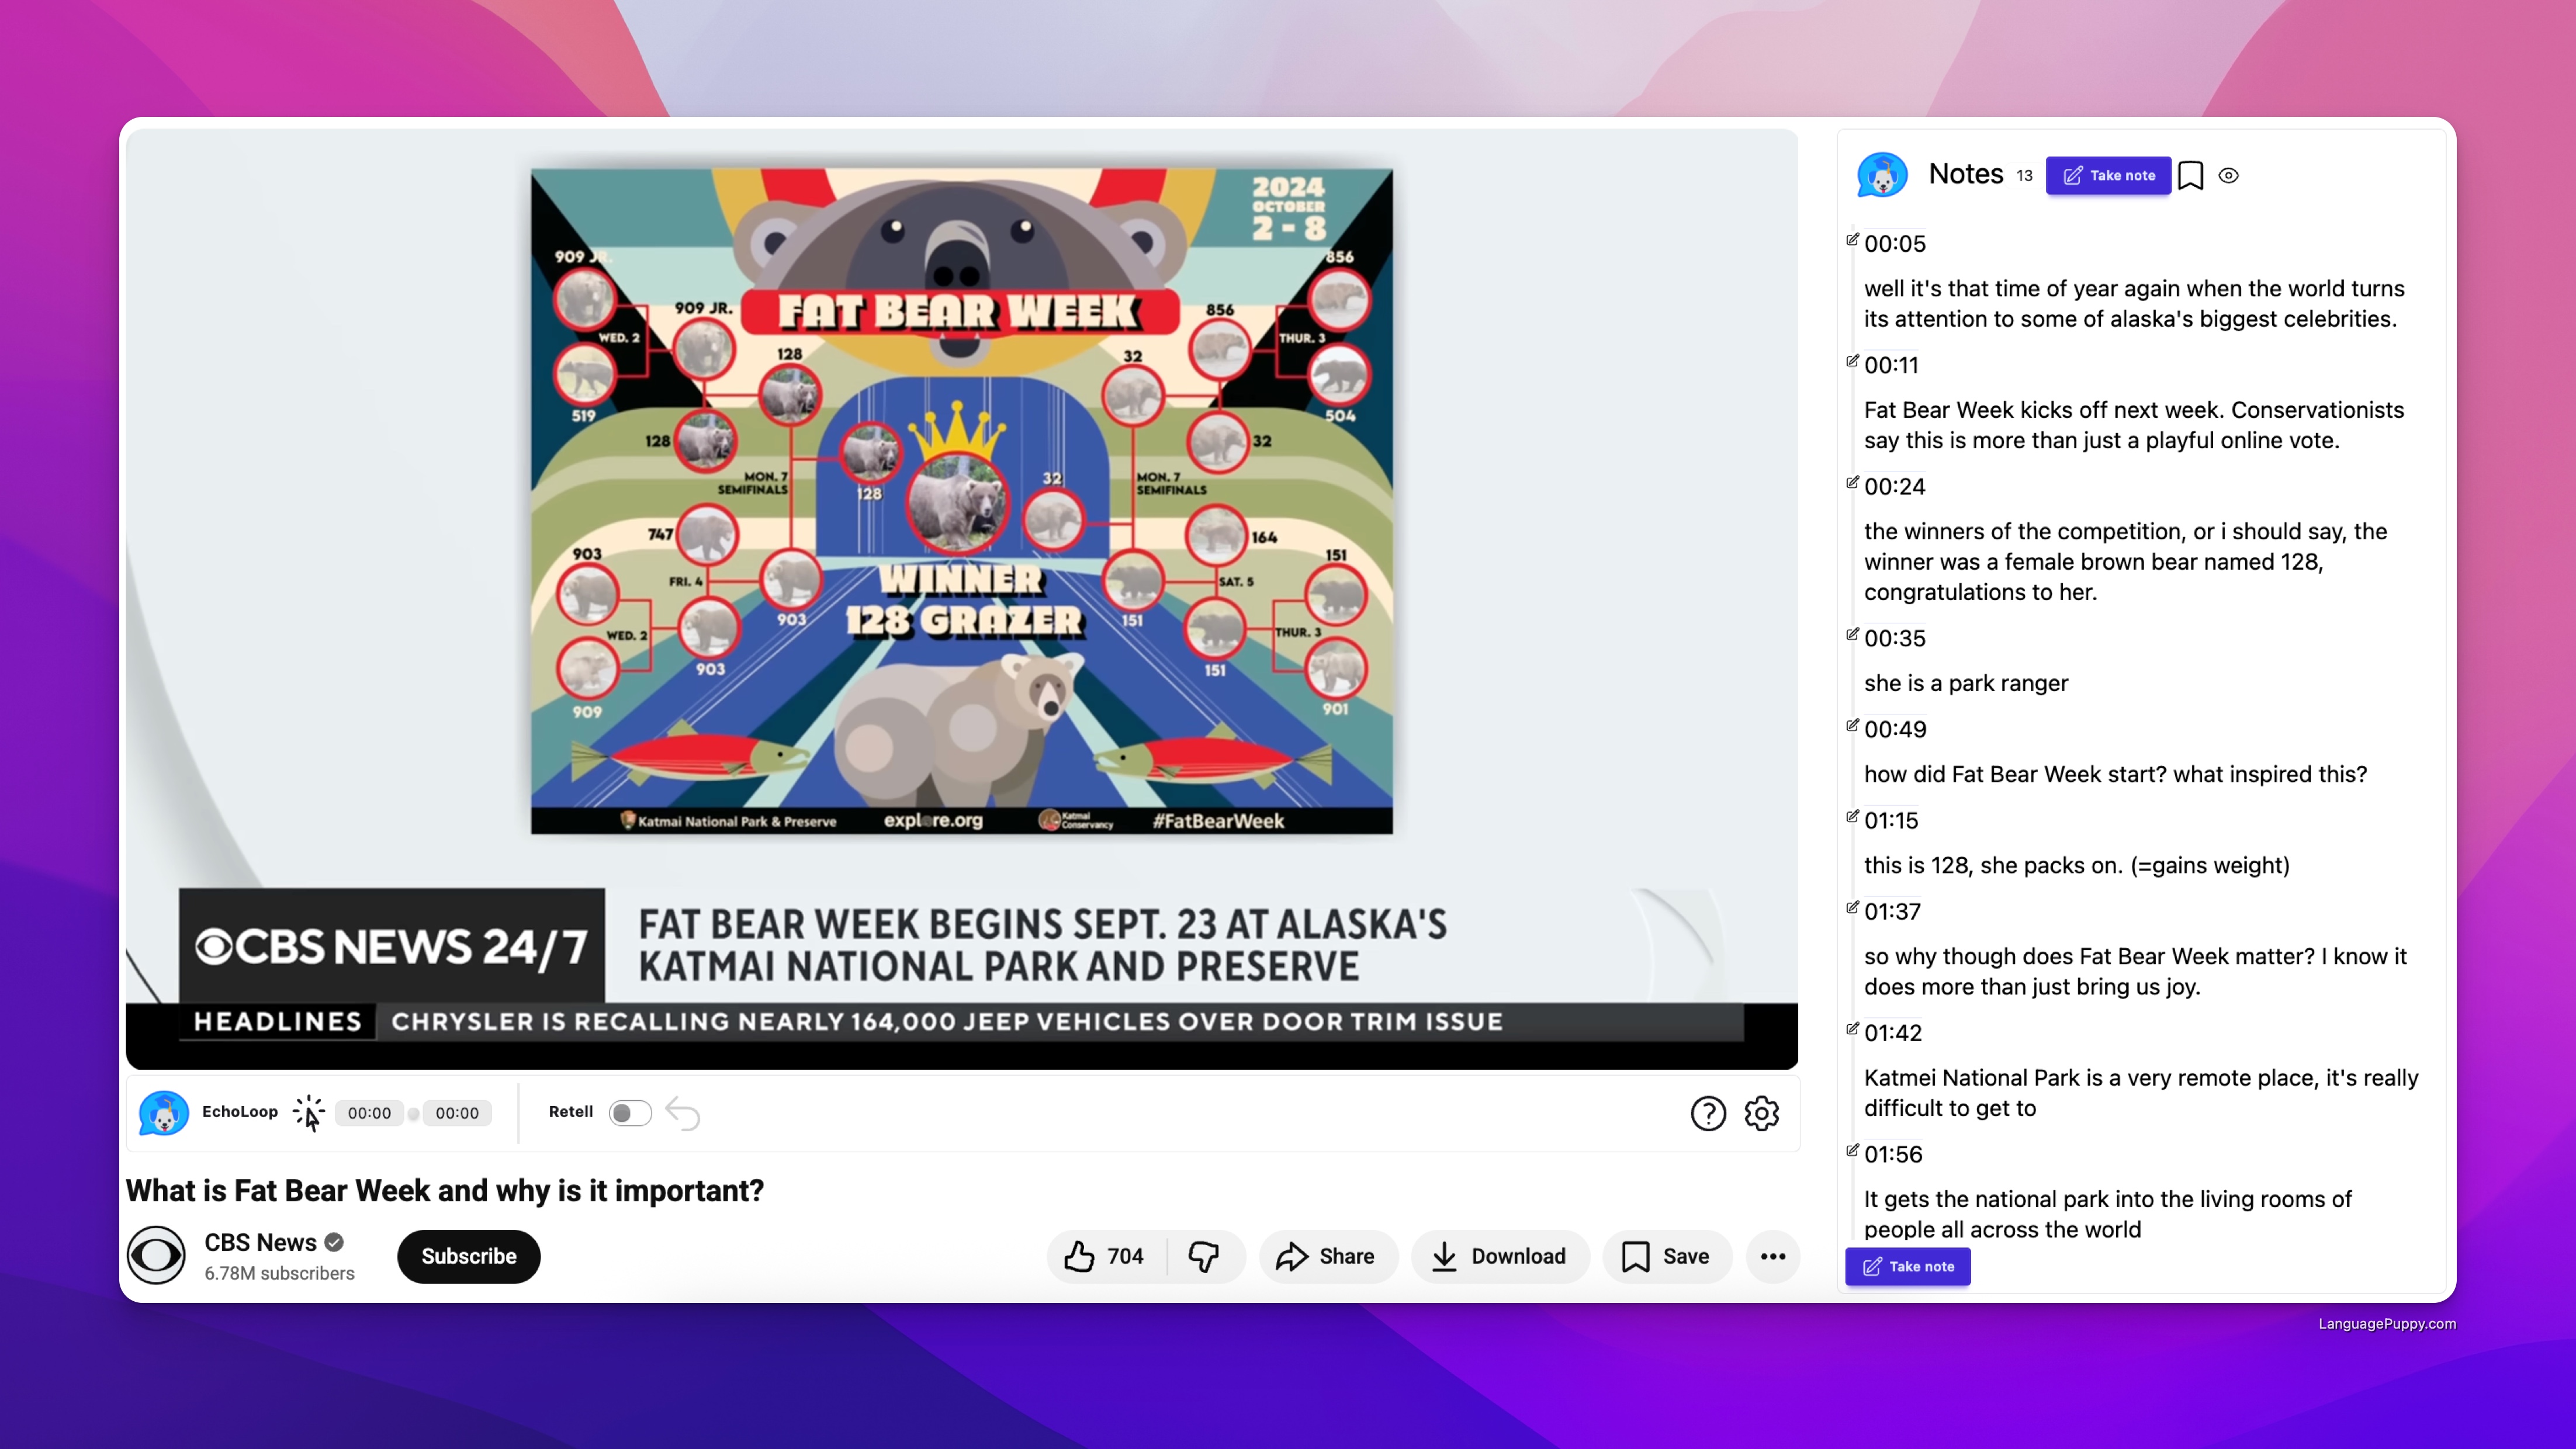Open the three-dot more actions menu
This screenshot has width=2576, height=1449.
[x=1773, y=1256]
